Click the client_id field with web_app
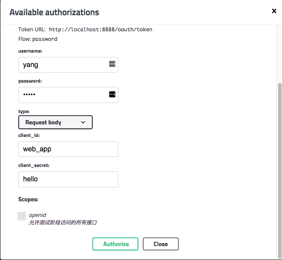This screenshot has height=260, width=282. [68, 149]
